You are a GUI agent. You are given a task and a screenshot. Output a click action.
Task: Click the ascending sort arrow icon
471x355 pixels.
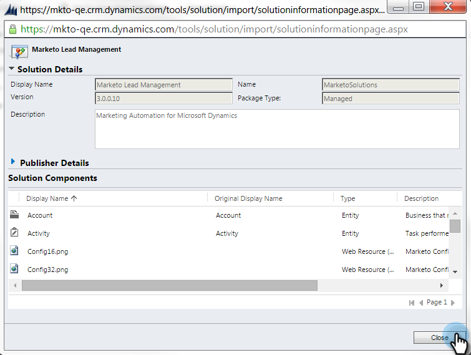(x=74, y=198)
